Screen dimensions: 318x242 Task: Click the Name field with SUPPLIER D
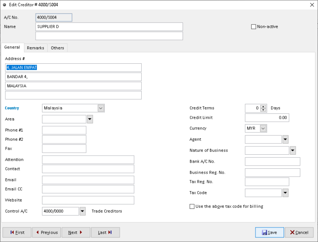tap(109, 27)
